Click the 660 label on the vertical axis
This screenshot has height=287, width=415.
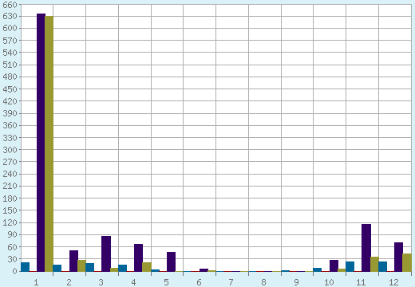[x=10, y=4]
